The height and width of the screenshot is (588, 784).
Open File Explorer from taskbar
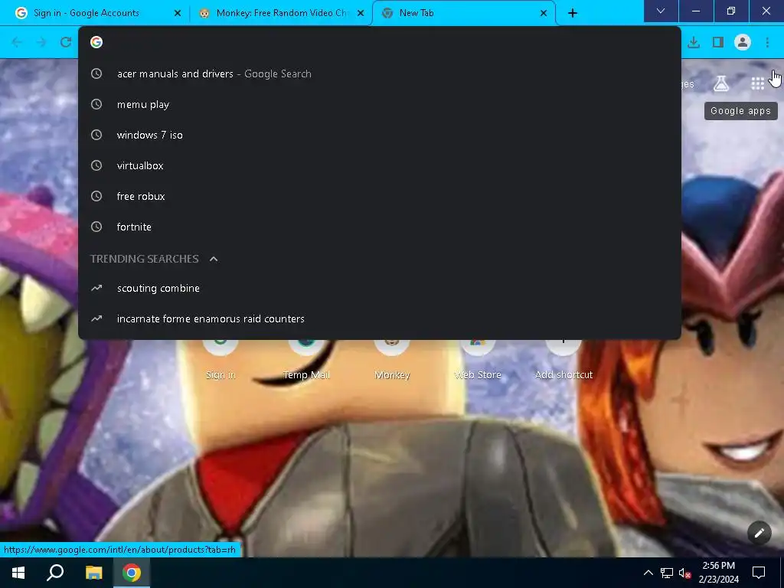pos(93,573)
